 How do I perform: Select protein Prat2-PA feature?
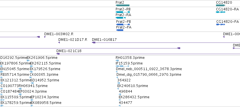coord(120,30)
